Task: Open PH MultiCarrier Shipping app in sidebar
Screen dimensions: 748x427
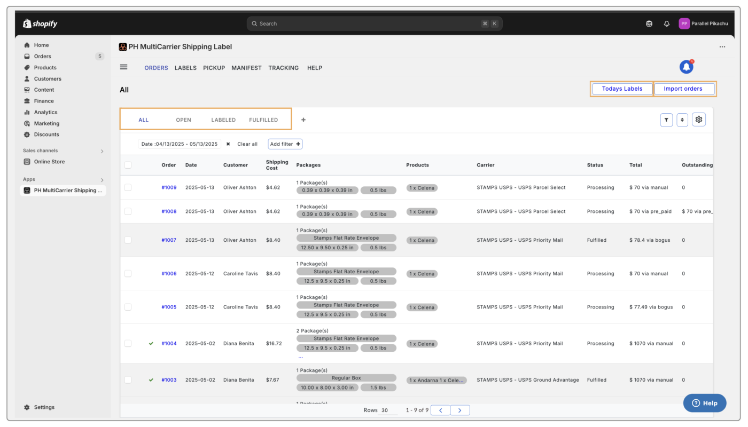Action: [x=63, y=191]
